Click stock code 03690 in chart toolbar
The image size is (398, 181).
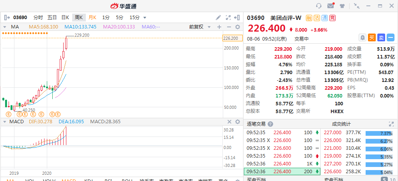[x=20, y=18]
